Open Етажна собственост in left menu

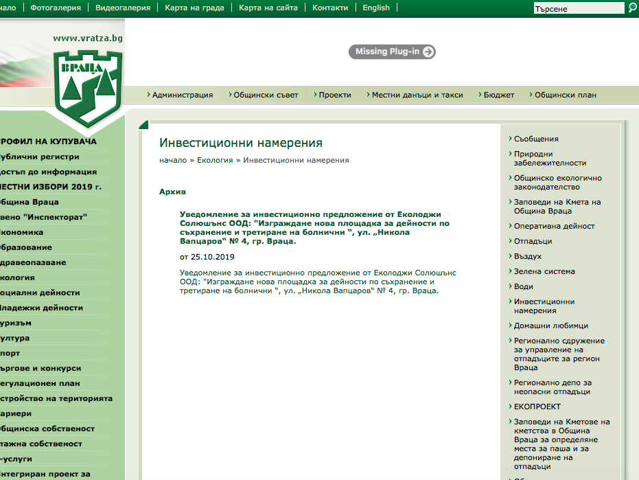click(41, 444)
